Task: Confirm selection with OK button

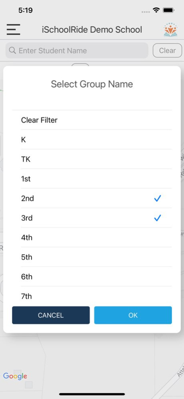Action: 133,315
